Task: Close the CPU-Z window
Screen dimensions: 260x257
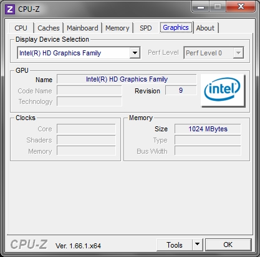Action: (241, 7)
